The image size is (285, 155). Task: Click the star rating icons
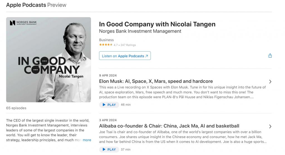tap(106, 45)
